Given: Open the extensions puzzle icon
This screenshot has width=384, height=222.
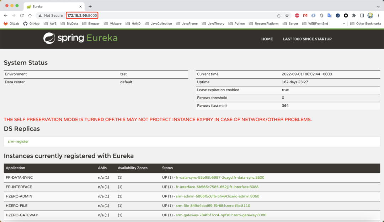Looking at the screenshot, I should pyautogui.click(x=354, y=15).
